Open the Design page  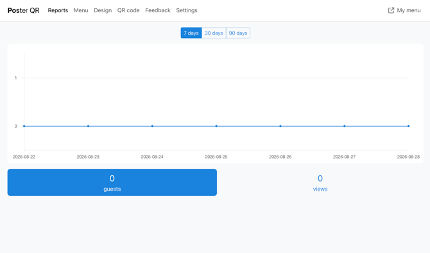(103, 10)
